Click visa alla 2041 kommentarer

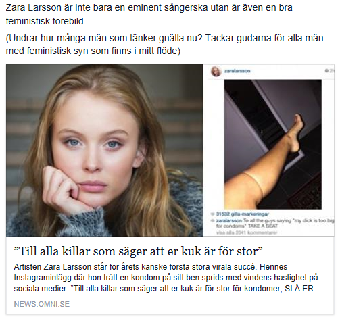pos(247,232)
